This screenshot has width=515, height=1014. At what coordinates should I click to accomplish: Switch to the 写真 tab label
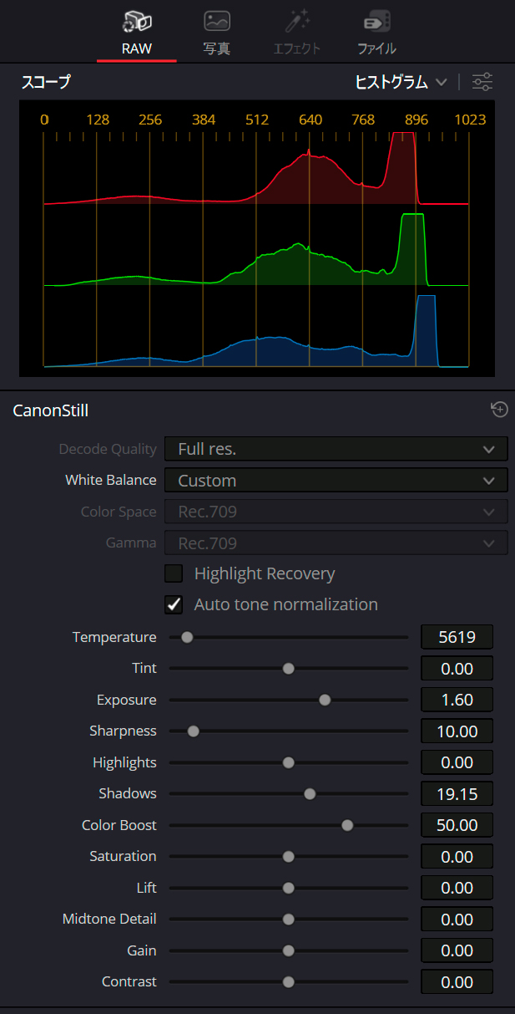(217, 48)
